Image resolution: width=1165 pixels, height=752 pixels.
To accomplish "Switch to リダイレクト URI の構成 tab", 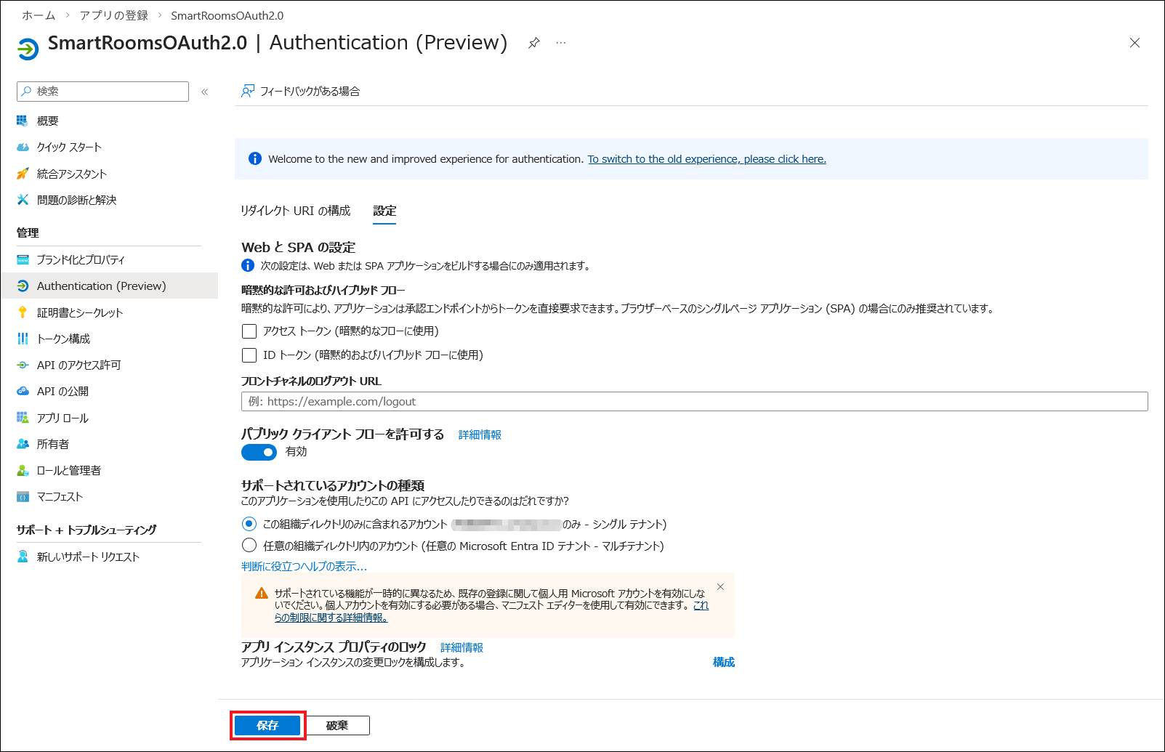I will 295,211.
